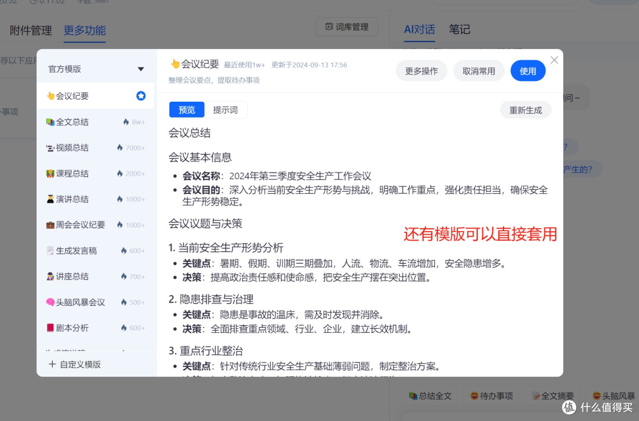Click the brain icon of 头脑风暴会议
Screen dimensions: 639x421
coord(50,302)
